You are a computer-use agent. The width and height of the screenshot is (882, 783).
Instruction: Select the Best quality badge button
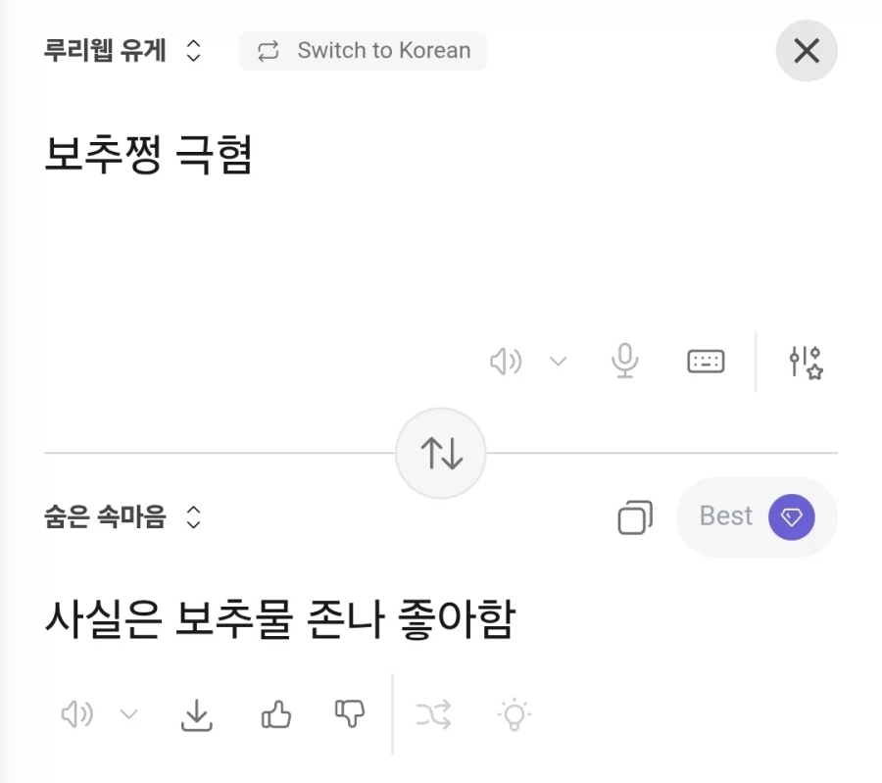coord(756,516)
